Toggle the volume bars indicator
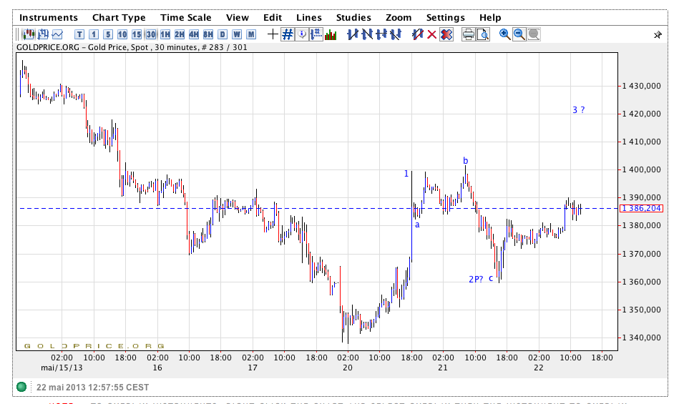This screenshot has width=679, height=404. pos(331,34)
